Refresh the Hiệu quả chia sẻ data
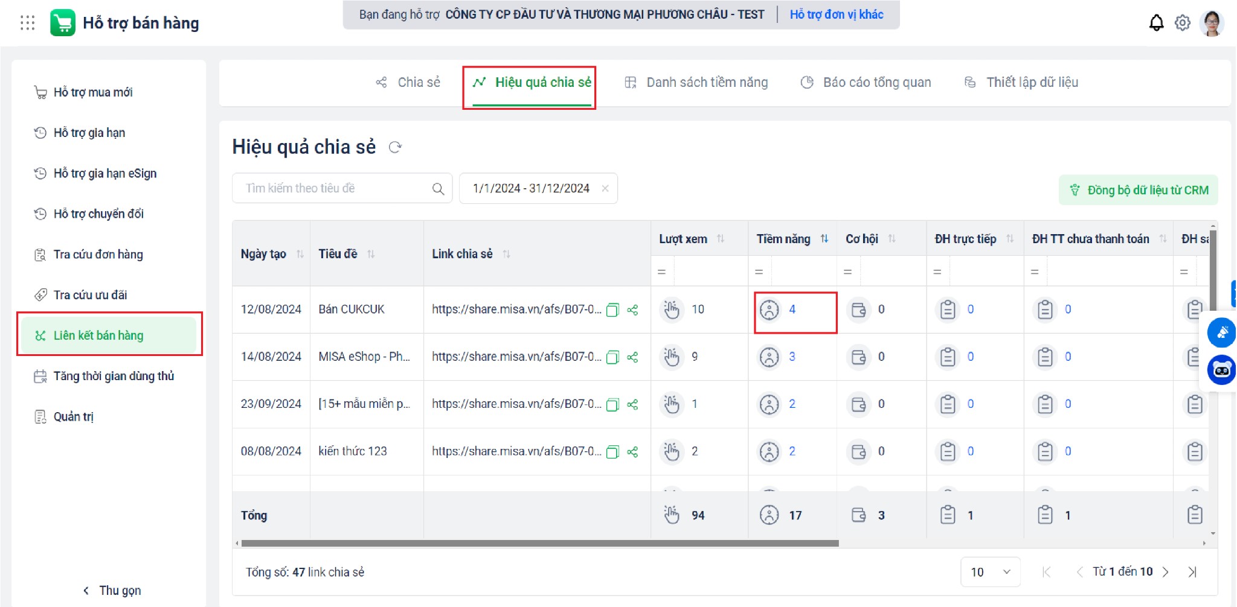Image resolution: width=1237 pixels, height=607 pixels. (395, 147)
